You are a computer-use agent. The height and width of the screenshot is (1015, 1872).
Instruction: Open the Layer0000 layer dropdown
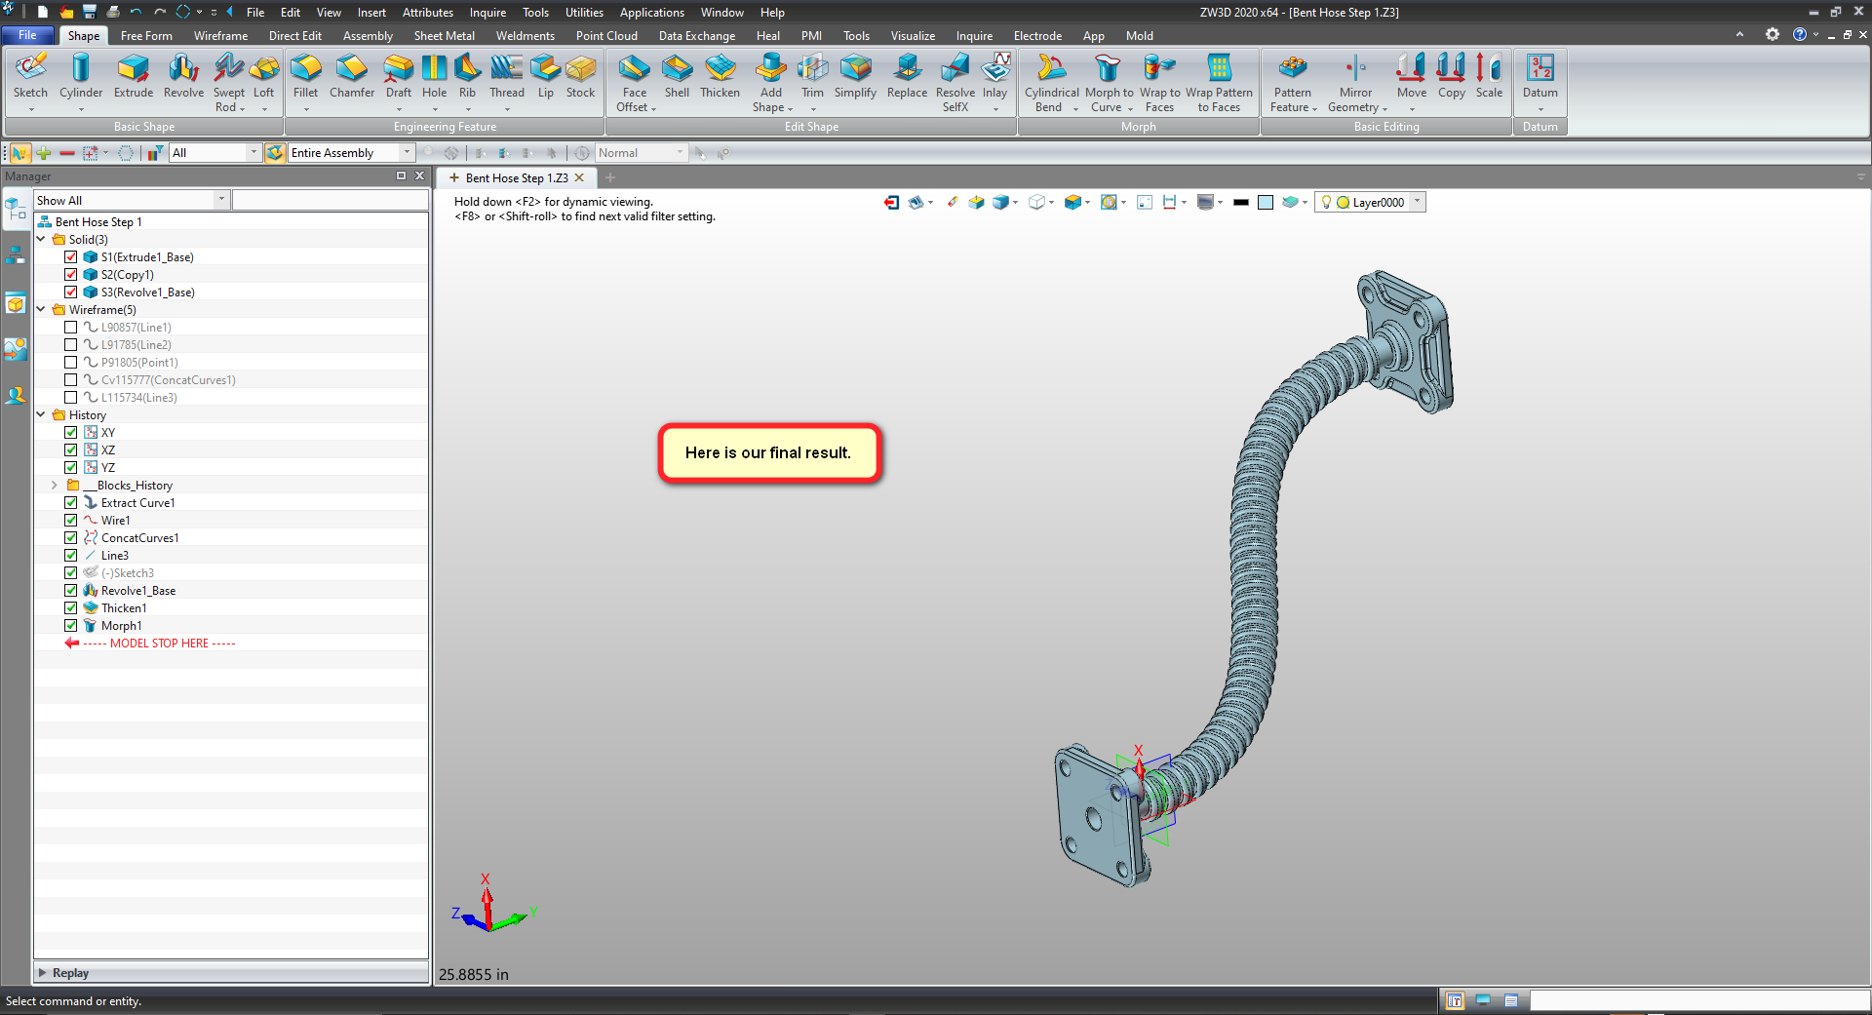1417,202
